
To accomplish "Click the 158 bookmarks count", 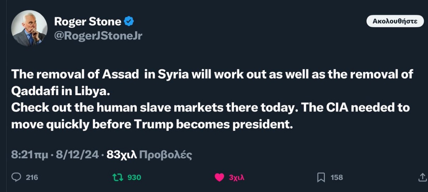I will pyautogui.click(x=337, y=178).
